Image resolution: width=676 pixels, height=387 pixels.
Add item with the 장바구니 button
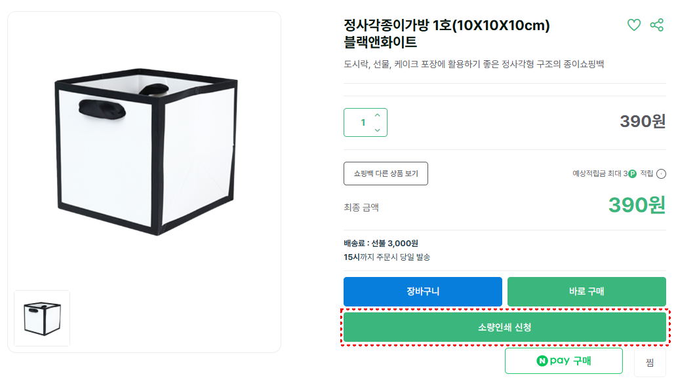tap(422, 291)
